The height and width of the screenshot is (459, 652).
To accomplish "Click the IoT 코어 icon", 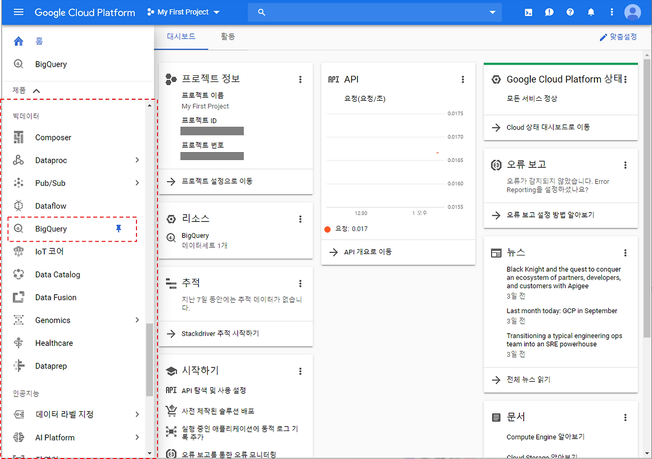I will [19, 251].
